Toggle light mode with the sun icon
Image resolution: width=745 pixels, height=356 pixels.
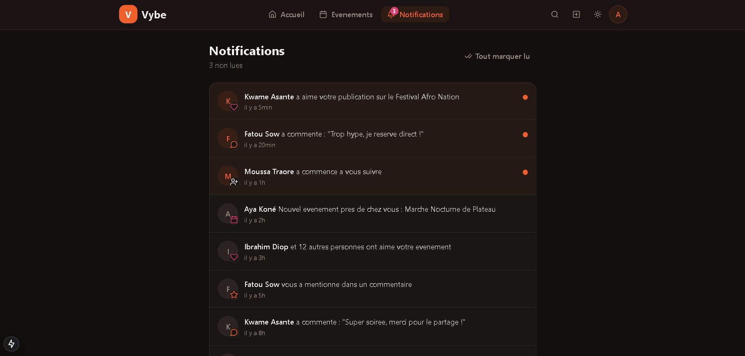pyautogui.click(x=597, y=14)
